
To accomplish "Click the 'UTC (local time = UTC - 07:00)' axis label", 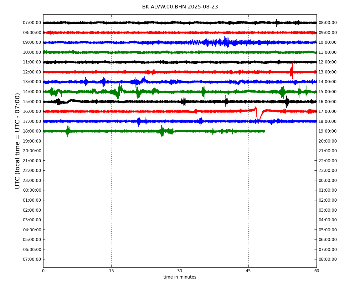I will pyautogui.click(x=18, y=141).
